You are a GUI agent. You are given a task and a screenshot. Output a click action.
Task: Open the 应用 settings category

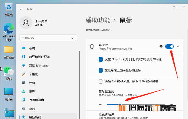pos(48,83)
